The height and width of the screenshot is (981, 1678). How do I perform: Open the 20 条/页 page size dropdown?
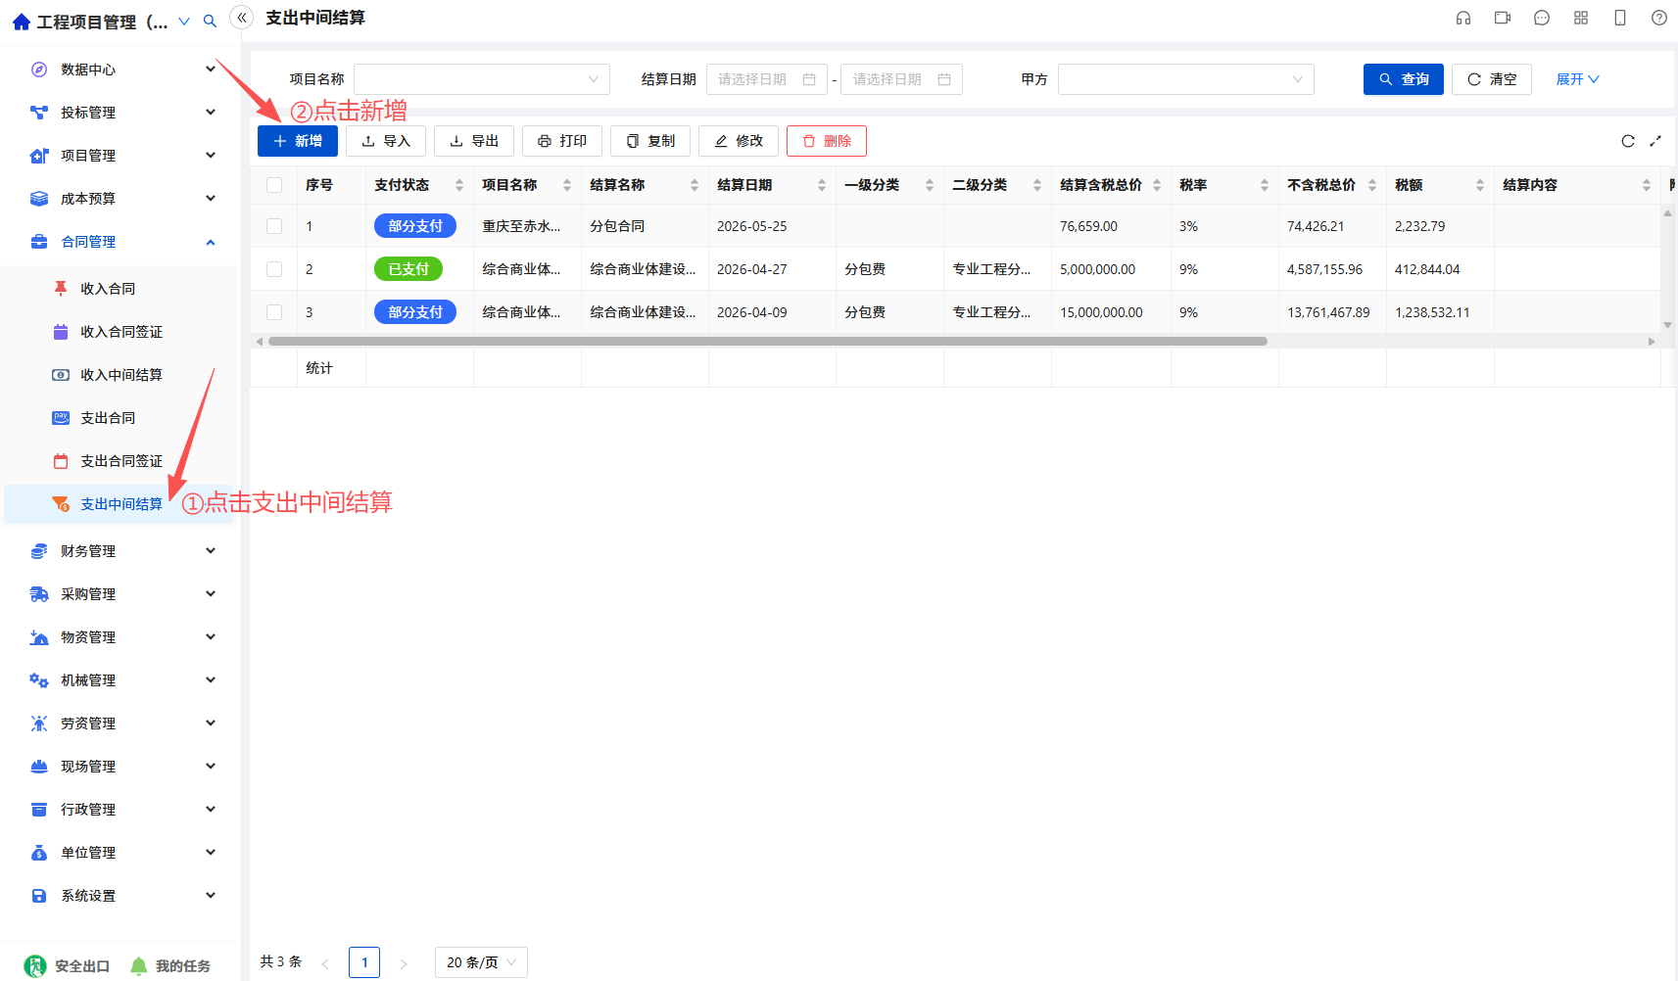point(481,962)
